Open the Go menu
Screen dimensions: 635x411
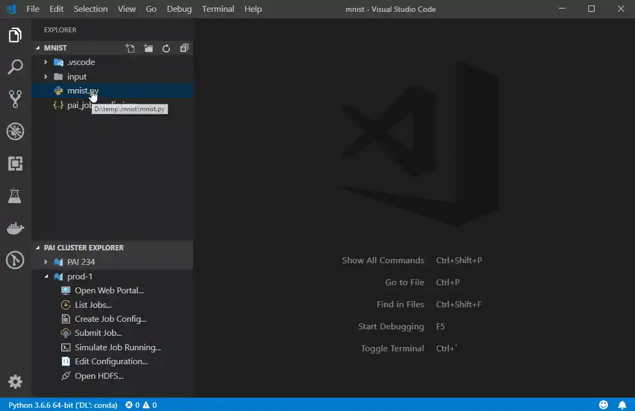click(151, 9)
